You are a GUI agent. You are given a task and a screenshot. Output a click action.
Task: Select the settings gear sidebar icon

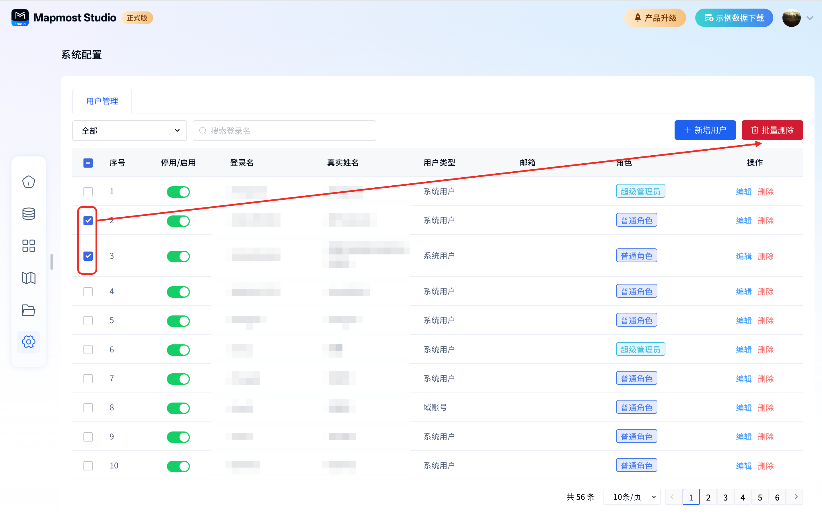tap(29, 342)
